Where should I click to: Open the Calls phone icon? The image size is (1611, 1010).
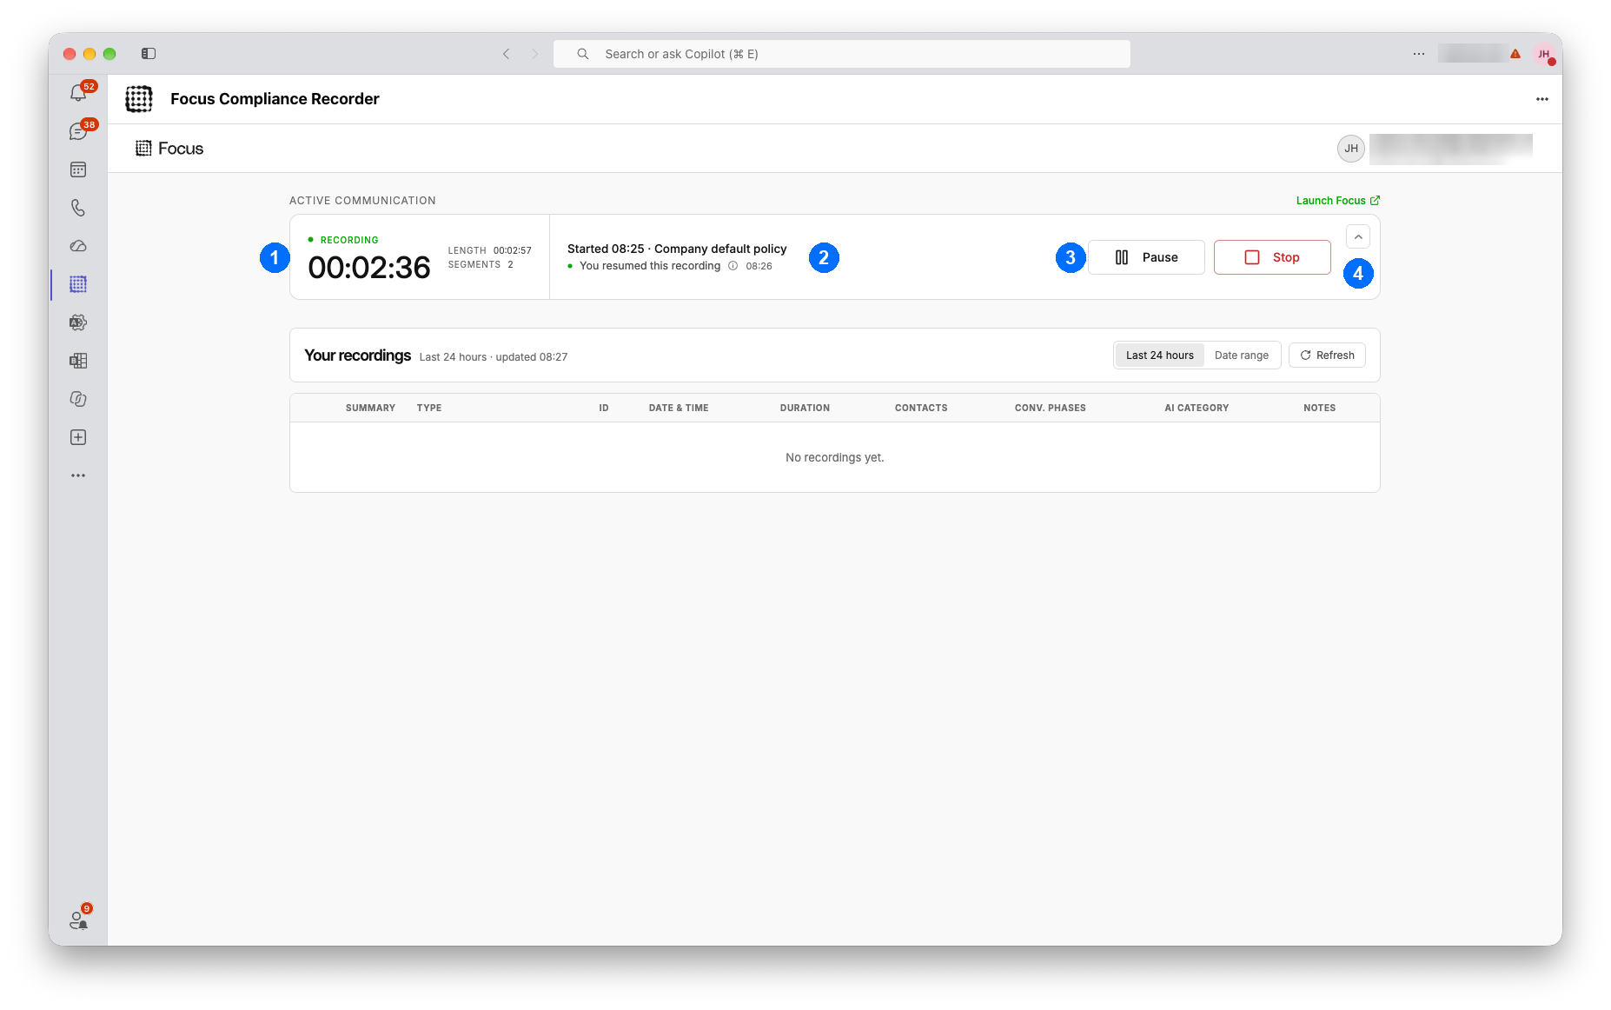(78, 208)
